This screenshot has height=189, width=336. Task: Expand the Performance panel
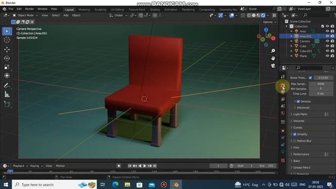[x=301, y=154]
